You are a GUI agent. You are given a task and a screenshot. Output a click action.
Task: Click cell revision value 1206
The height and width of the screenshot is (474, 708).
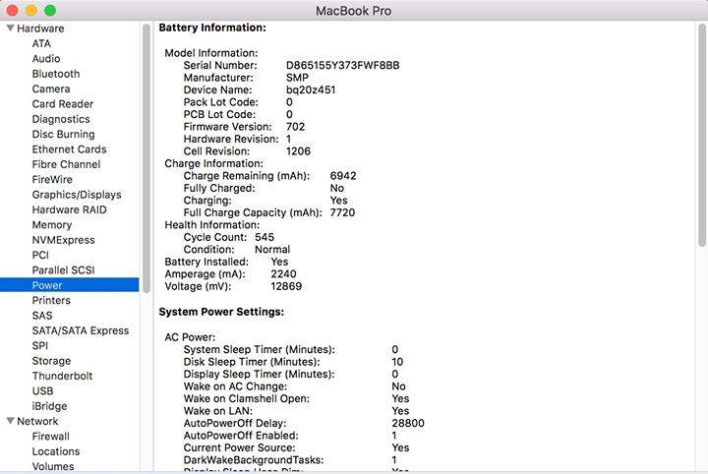pos(298,150)
